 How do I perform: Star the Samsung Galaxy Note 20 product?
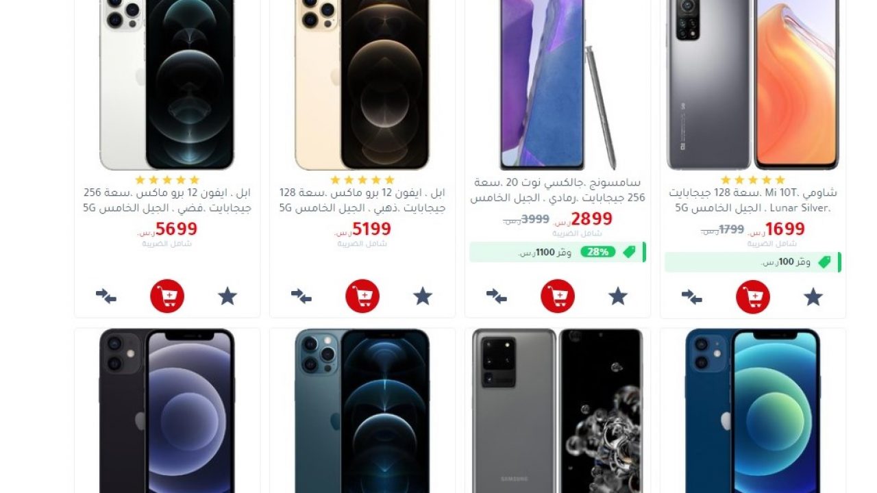pos(618,296)
